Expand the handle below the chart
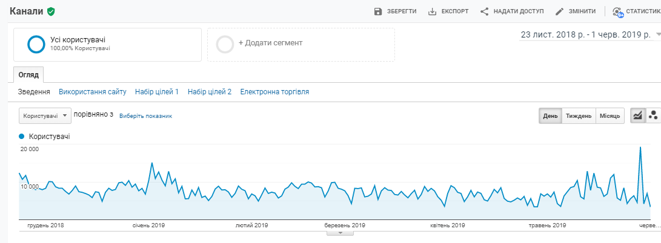Screen dimensions: 661x243 point(340,233)
